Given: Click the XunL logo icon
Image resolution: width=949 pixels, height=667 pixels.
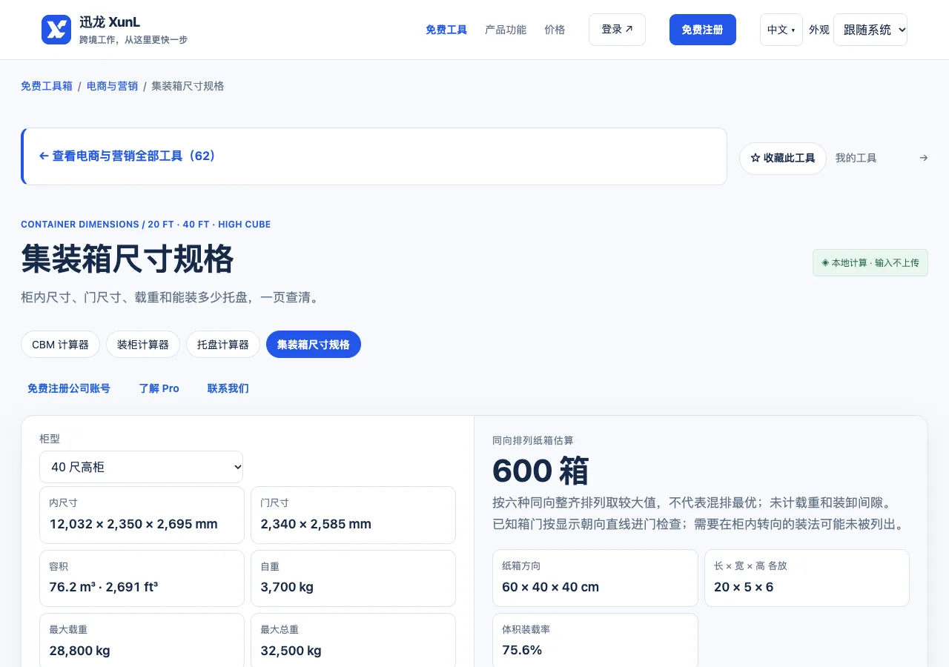Looking at the screenshot, I should coord(56,30).
